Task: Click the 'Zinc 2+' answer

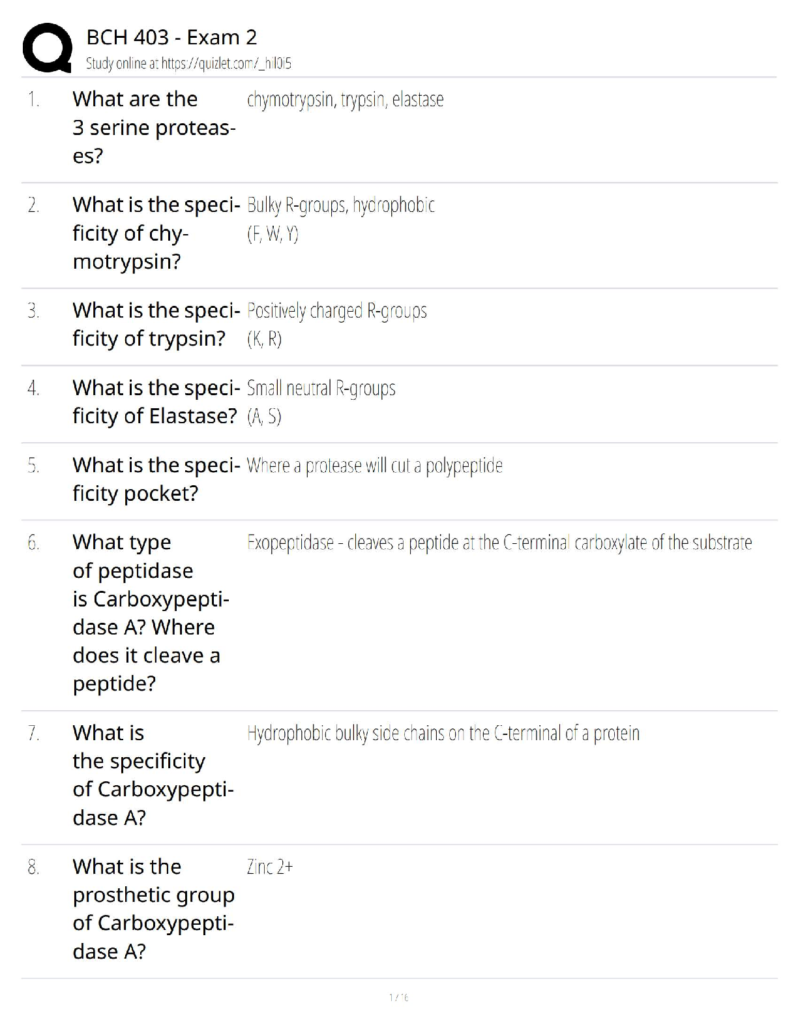Action: [270, 867]
